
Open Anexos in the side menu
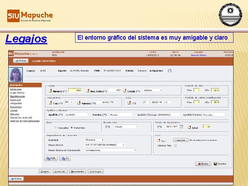point(14,111)
